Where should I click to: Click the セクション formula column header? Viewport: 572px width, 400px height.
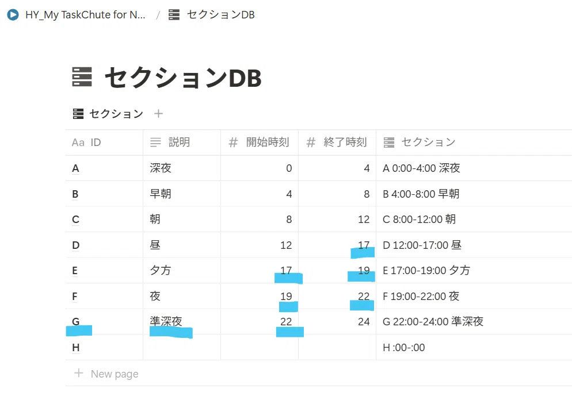click(474, 143)
